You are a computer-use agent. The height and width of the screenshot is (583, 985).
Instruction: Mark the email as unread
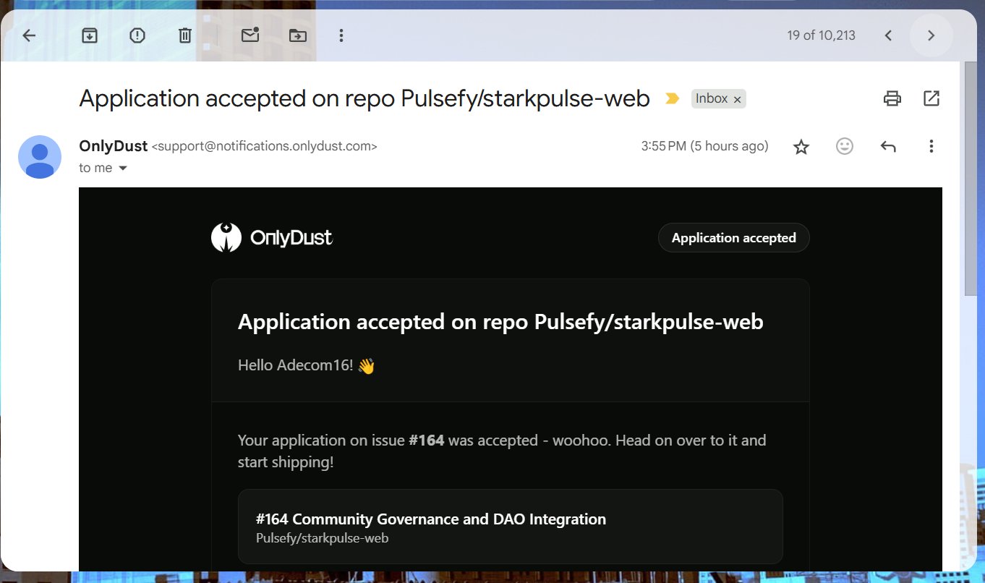click(250, 35)
